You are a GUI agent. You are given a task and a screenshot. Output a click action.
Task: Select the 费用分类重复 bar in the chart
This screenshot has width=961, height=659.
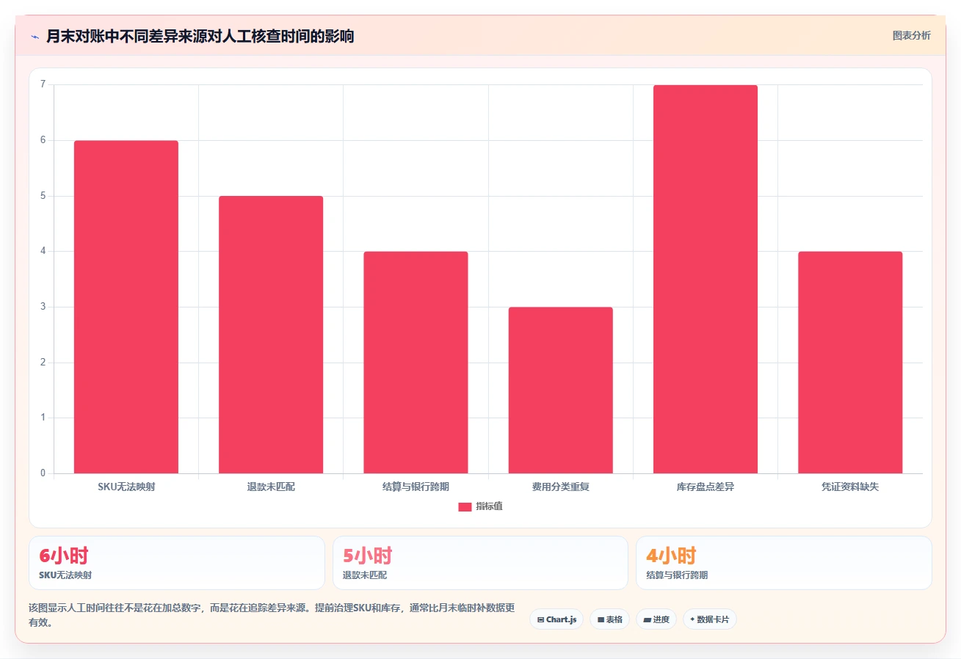[561, 390]
